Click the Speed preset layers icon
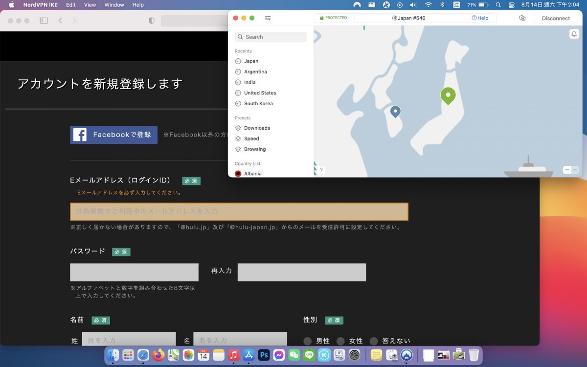587x367 pixels. [238, 138]
